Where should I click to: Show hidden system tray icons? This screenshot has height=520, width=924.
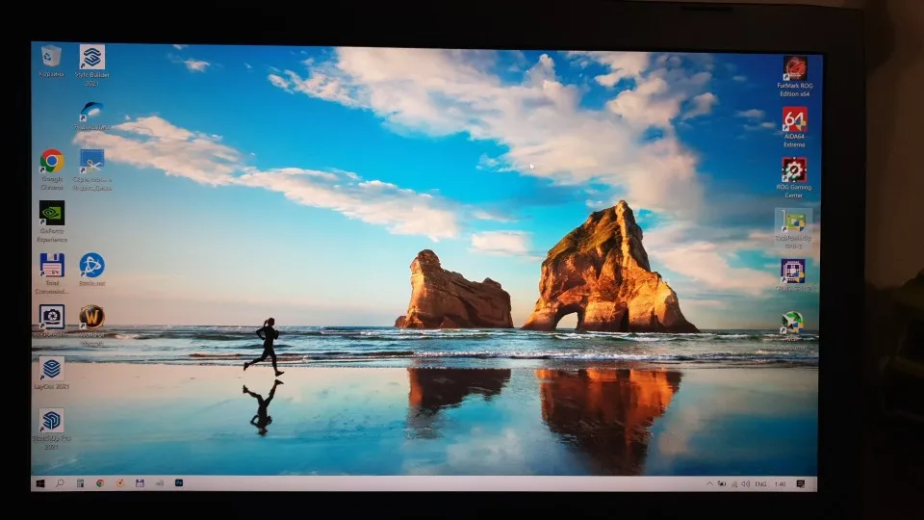(x=709, y=484)
